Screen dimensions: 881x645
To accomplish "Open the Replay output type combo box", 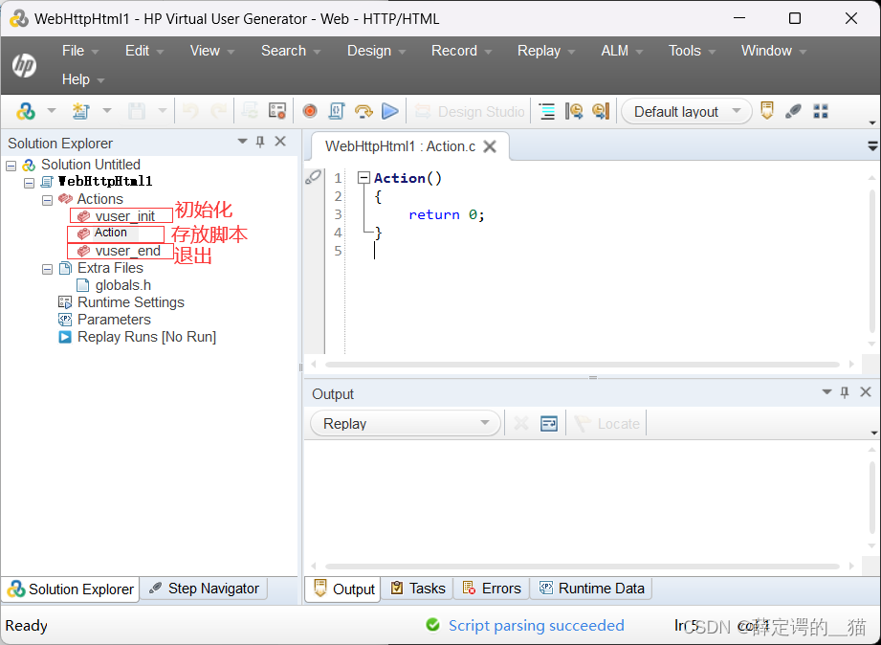I will [x=405, y=423].
